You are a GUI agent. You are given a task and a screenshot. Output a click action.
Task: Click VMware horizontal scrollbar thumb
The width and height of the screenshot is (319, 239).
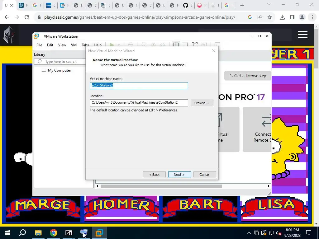tap(161, 186)
